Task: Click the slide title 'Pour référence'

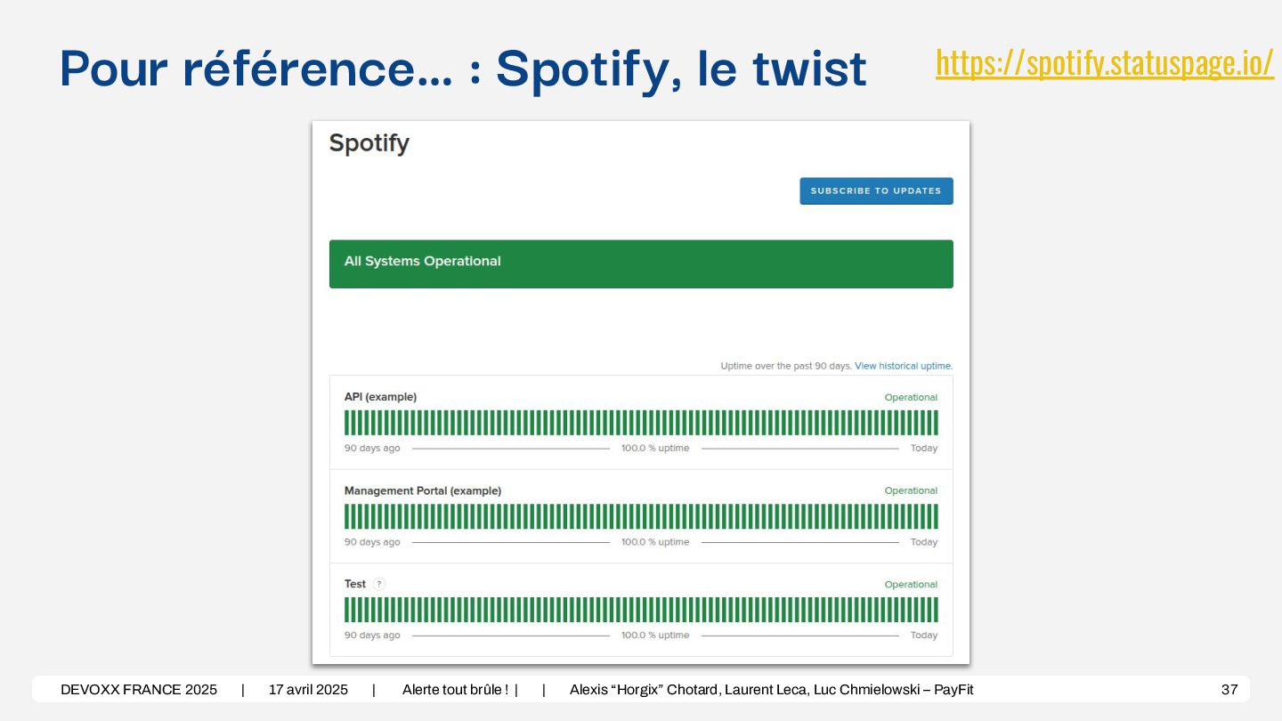Action: point(463,69)
